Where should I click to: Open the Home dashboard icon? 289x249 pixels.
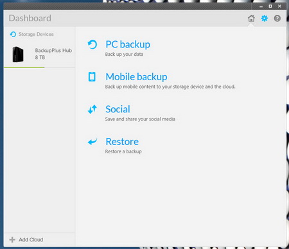(x=251, y=19)
